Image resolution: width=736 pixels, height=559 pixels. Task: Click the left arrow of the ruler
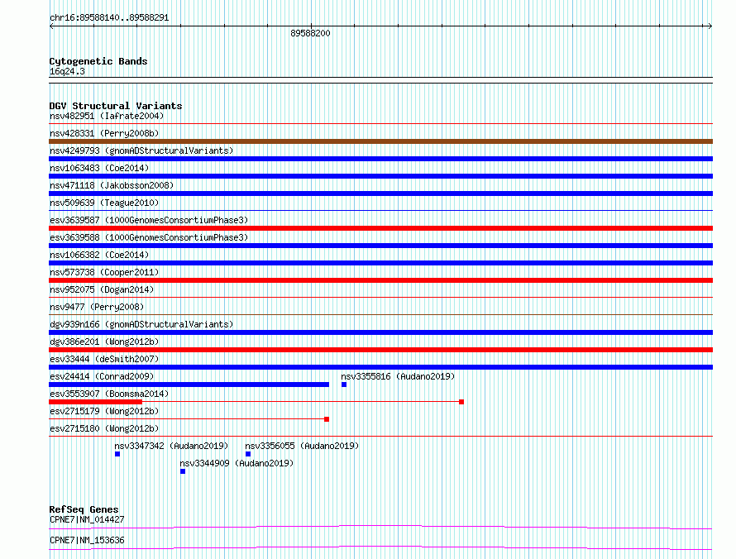(51, 26)
